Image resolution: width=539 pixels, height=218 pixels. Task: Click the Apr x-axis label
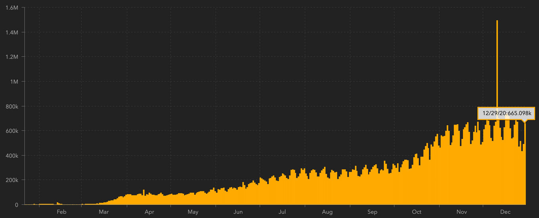pyautogui.click(x=149, y=212)
